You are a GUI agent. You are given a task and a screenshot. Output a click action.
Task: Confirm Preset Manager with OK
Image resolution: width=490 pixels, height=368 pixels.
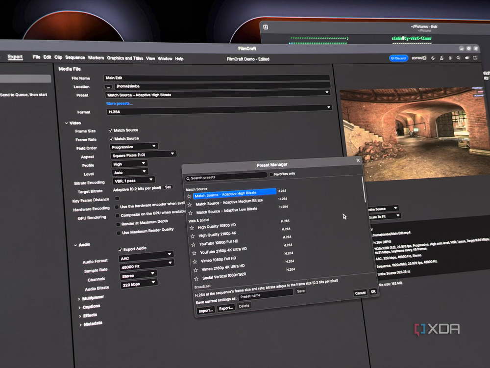click(373, 291)
